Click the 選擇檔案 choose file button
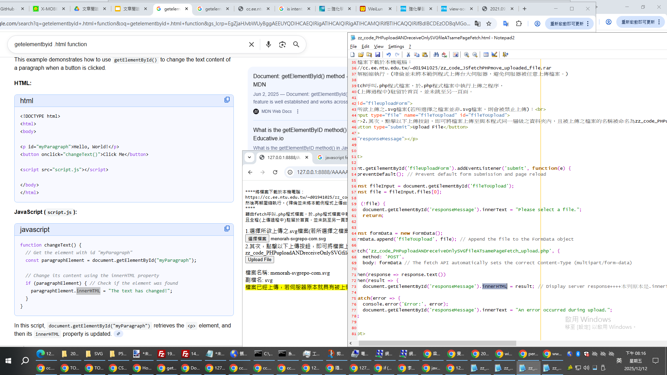Image resolution: width=667 pixels, height=375 pixels. (x=257, y=239)
